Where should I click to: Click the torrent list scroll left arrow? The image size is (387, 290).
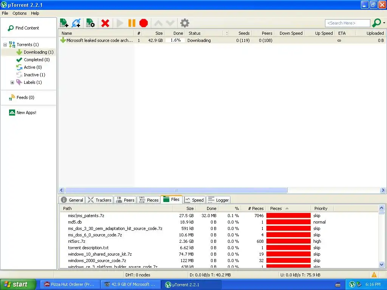(x=62, y=190)
